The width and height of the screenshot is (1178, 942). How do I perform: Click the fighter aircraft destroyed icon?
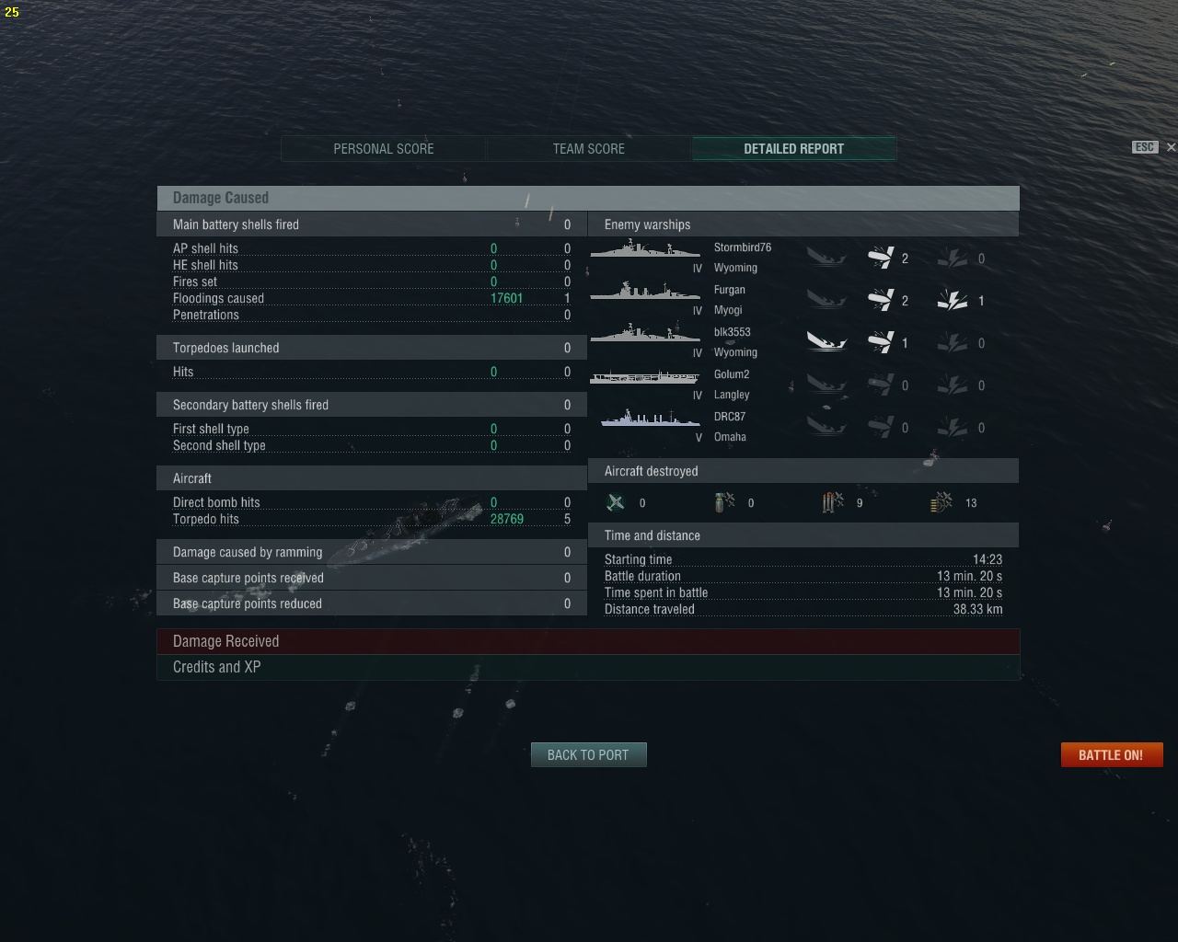click(x=616, y=502)
